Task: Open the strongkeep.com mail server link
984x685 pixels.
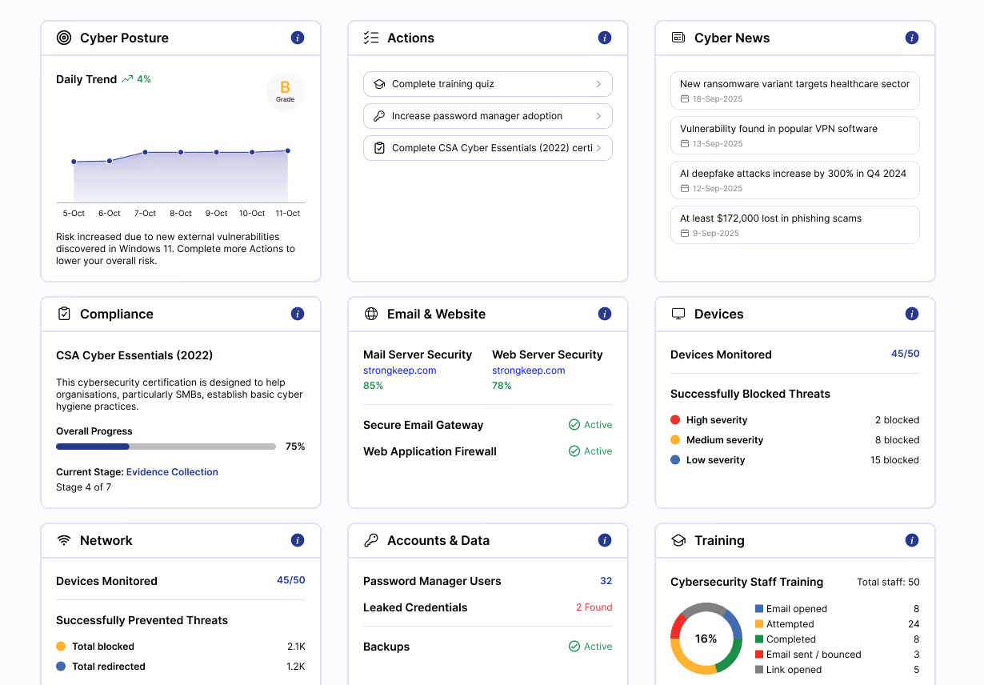Action: pyautogui.click(x=399, y=370)
